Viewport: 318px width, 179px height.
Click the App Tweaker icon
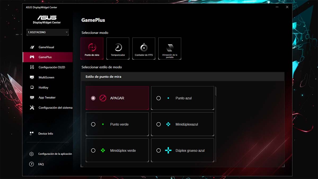pyautogui.click(x=32, y=98)
